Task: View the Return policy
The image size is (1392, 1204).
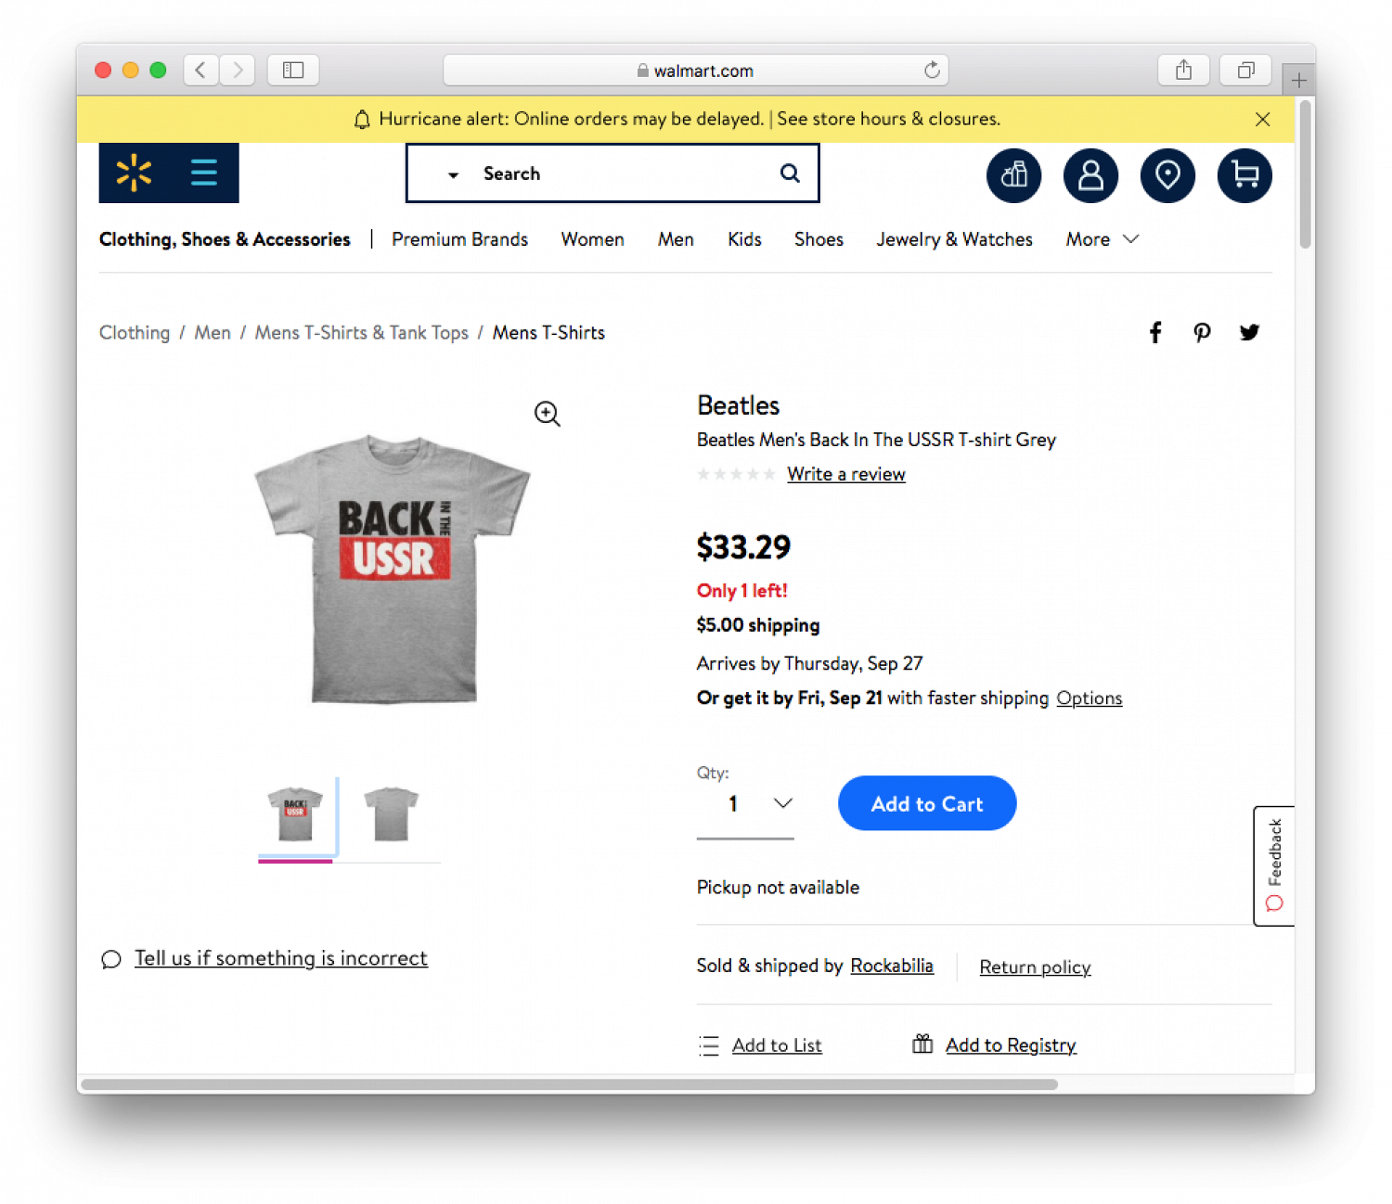Action: click(x=1035, y=967)
